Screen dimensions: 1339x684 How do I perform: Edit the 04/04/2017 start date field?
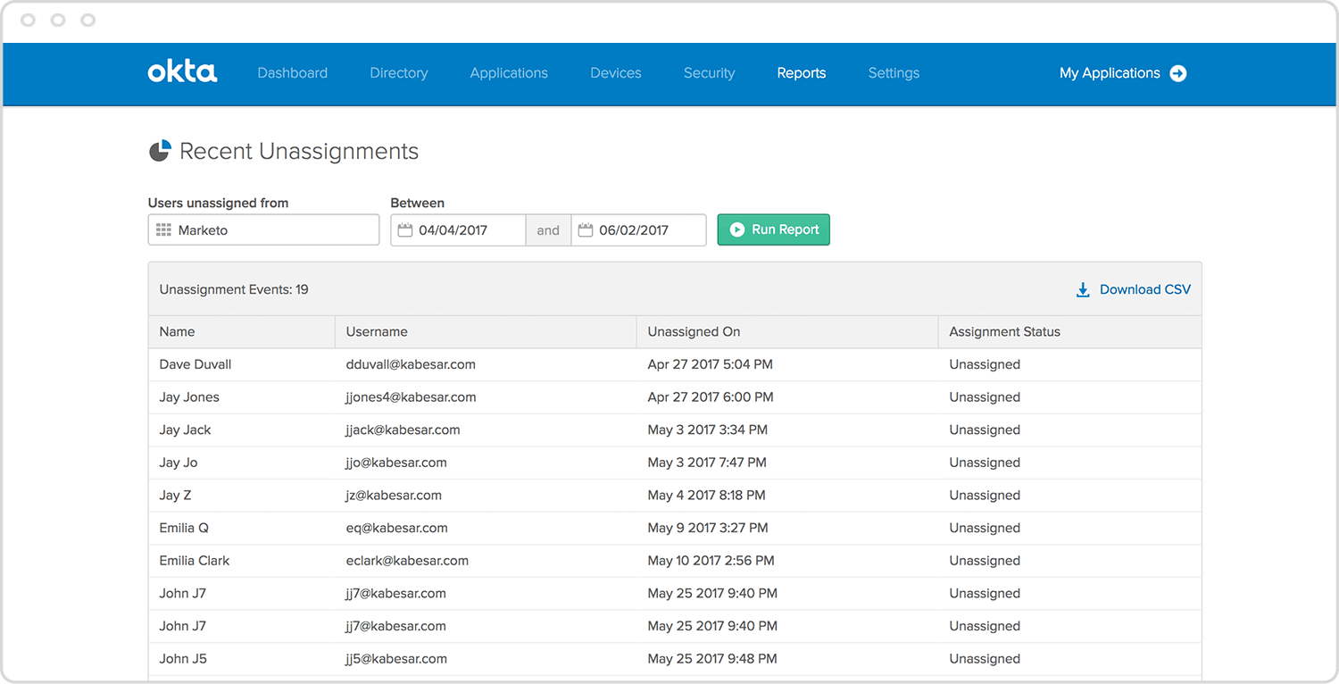[464, 230]
